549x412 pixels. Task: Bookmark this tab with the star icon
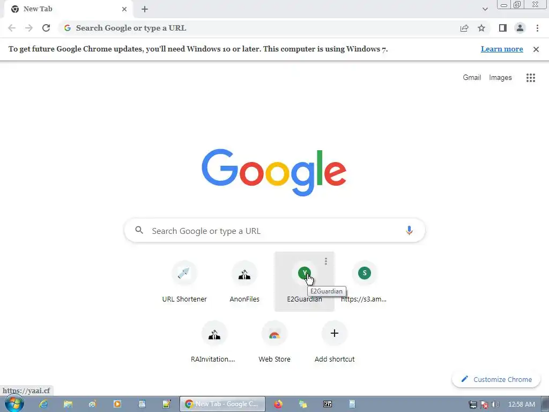pos(481,28)
